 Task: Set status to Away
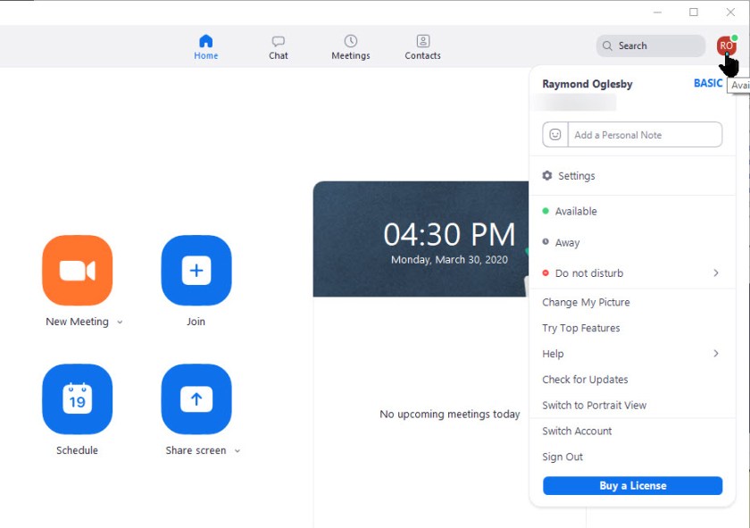(567, 243)
